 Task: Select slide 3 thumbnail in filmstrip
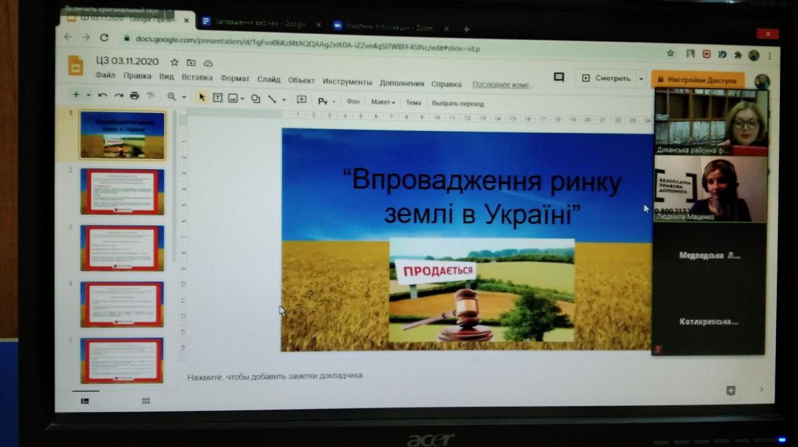(x=122, y=247)
